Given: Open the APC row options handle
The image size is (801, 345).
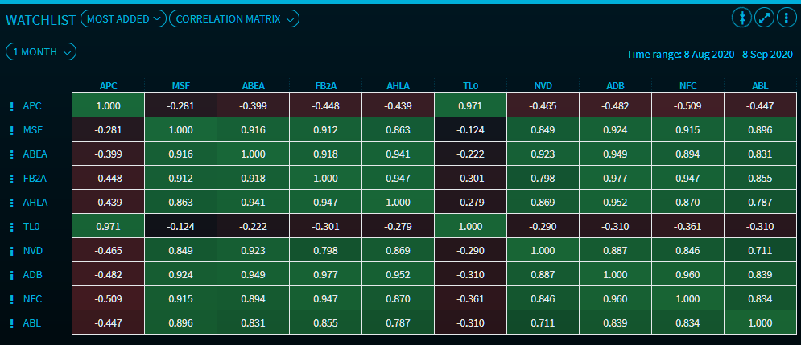Looking at the screenshot, I should pos(11,106).
